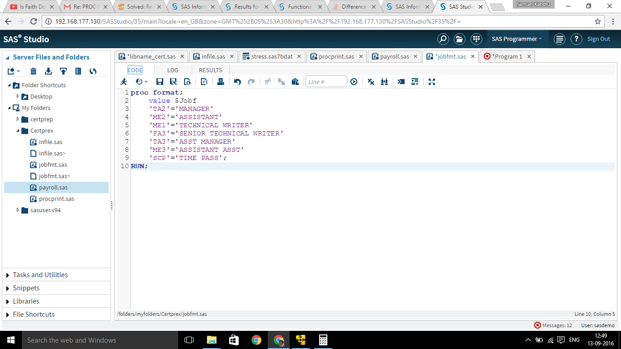Click the Save As icon in the code toolbar

(173, 82)
